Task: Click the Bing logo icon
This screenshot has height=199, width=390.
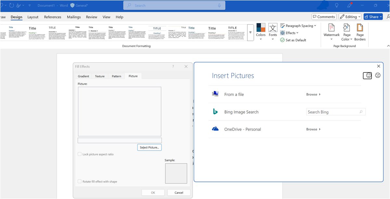Action: pos(215,112)
